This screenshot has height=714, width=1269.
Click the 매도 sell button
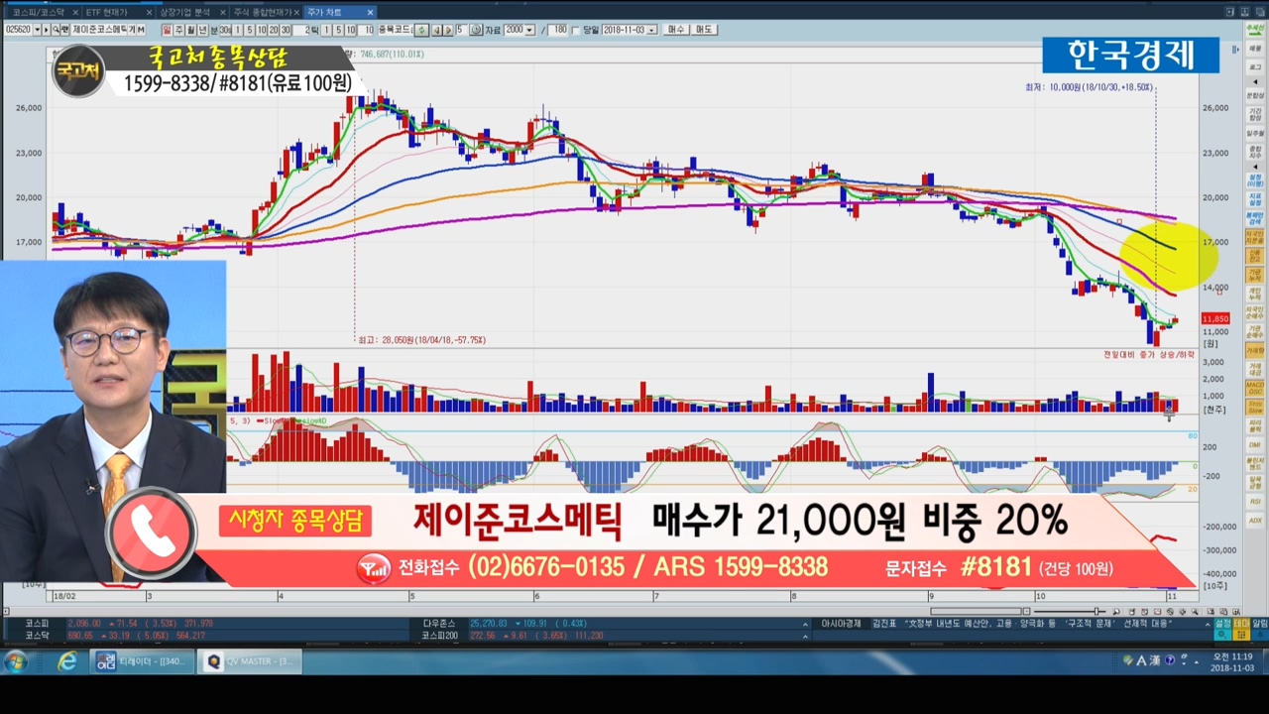click(x=704, y=30)
